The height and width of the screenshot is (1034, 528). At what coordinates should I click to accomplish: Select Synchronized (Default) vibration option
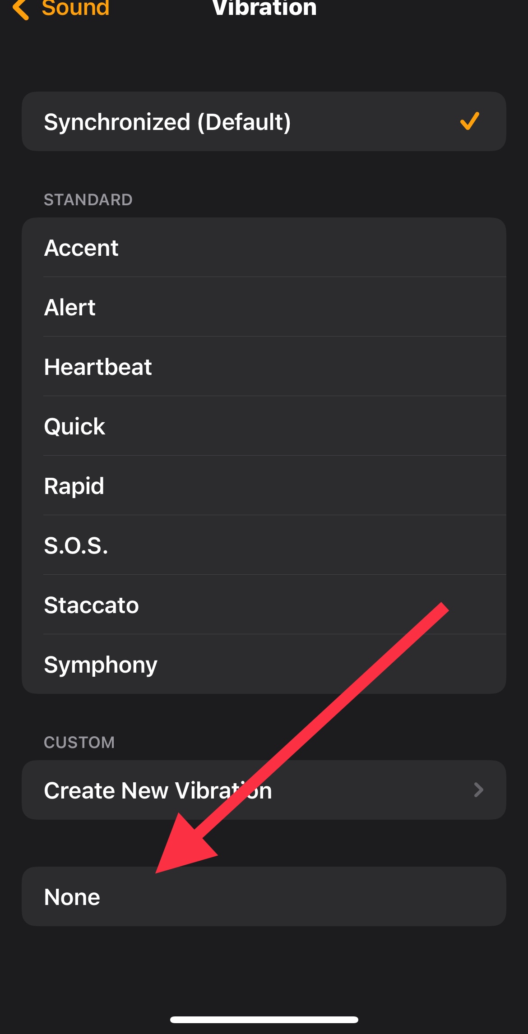click(x=167, y=122)
